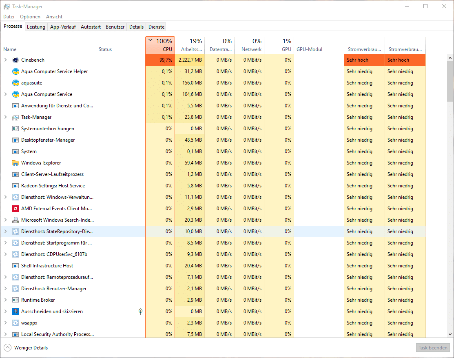454x358 pixels.
Task: Click the Aqua Computer Service icon
Action: coord(16,94)
